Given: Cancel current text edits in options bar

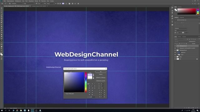Looking at the screenshot, I should click(x=72, y=3).
